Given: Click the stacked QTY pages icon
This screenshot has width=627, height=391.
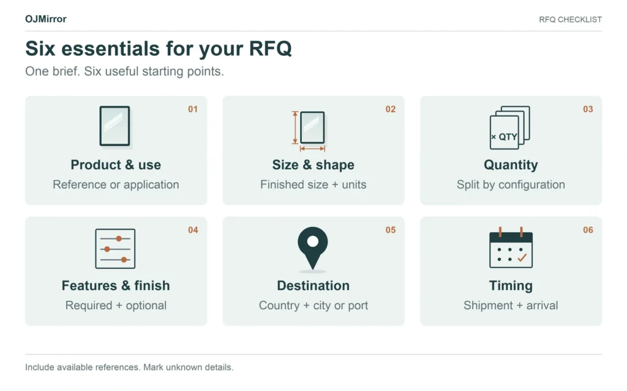Looking at the screenshot, I should pos(510,128).
